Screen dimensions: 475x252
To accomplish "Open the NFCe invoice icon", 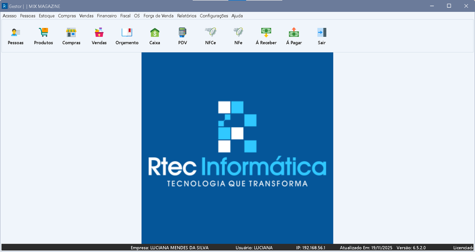I will click(x=210, y=32).
